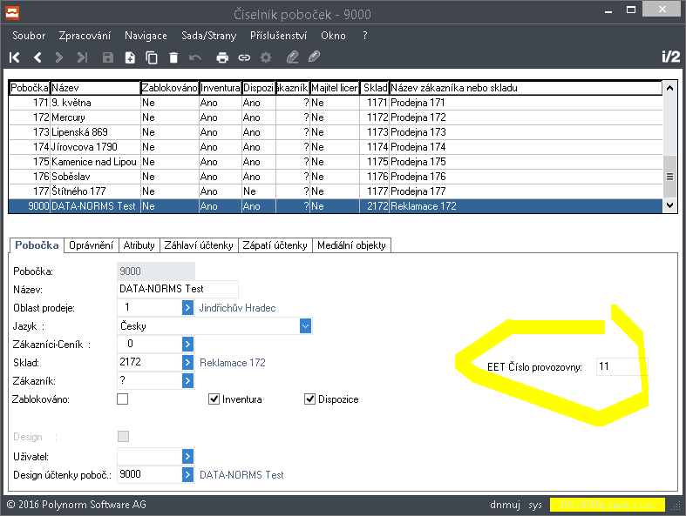The width and height of the screenshot is (686, 516).
Task: Jump to last record icon
Action: point(82,57)
